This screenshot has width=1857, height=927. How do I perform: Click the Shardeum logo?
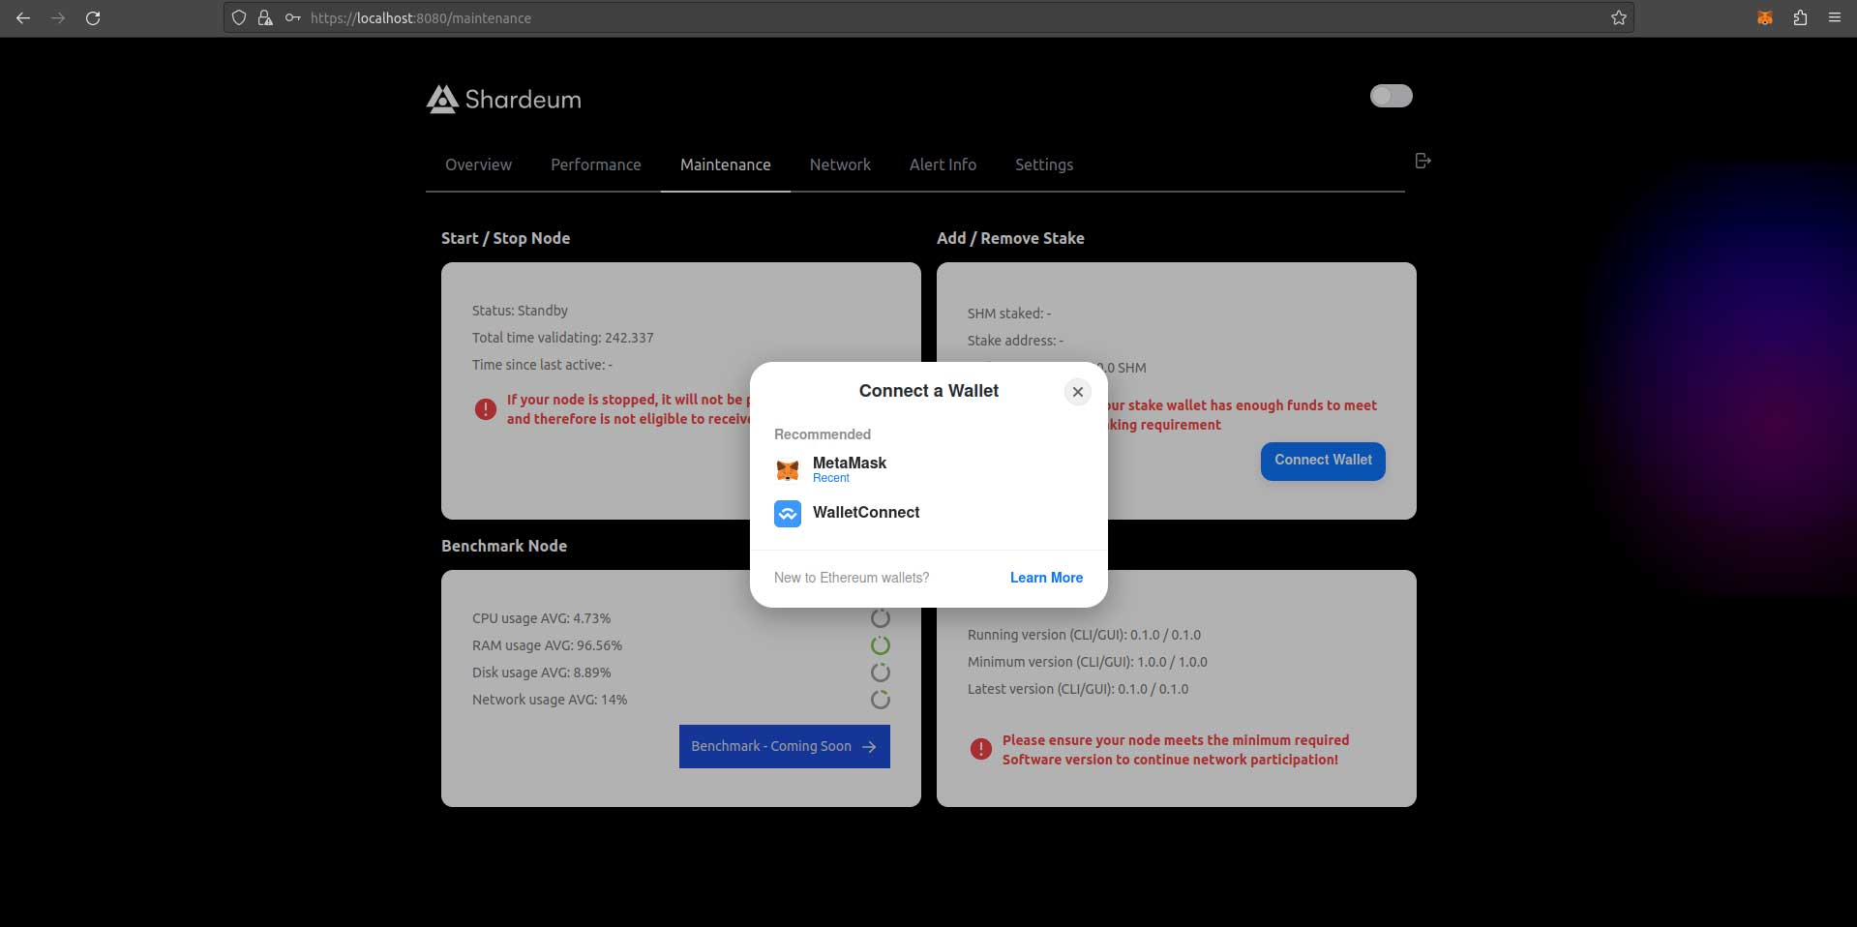pos(504,100)
